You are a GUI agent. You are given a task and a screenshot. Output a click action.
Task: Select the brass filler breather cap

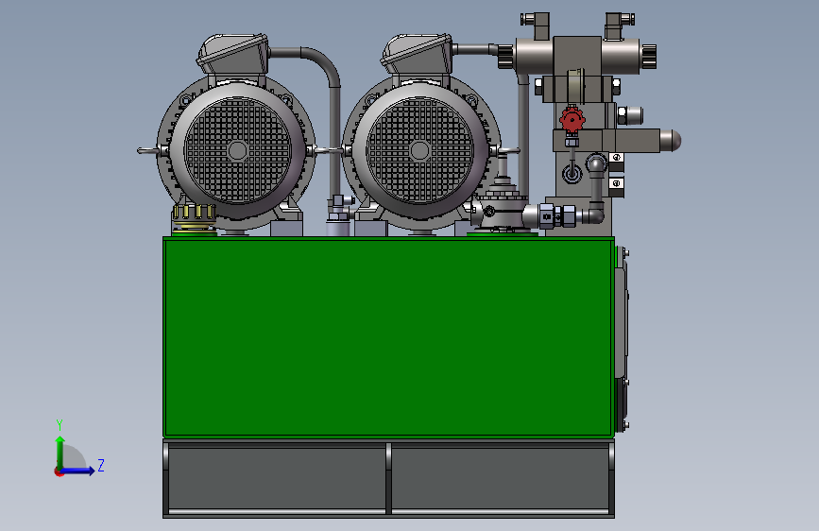[194, 216]
